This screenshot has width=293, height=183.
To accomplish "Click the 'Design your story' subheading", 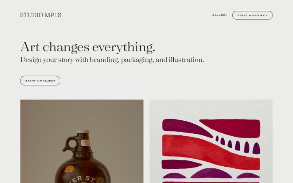I will point(112,60).
